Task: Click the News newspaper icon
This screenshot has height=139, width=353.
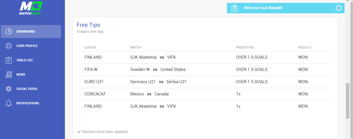Action: [x=9, y=75]
